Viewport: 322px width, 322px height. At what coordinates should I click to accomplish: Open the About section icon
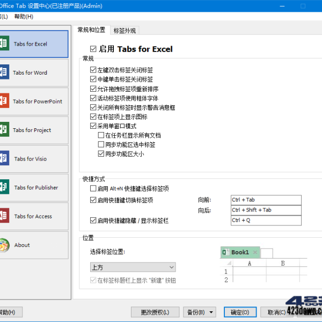click(x=4, y=245)
